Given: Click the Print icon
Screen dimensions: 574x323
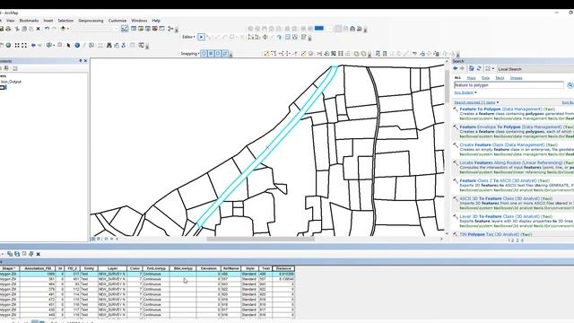Looking at the screenshot, I should [8, 29].
